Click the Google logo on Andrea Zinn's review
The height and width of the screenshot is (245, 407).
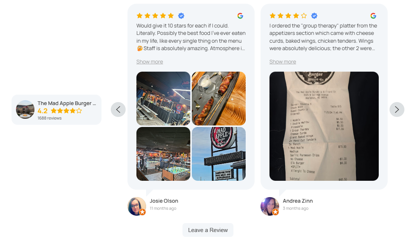tap(373, 16)
